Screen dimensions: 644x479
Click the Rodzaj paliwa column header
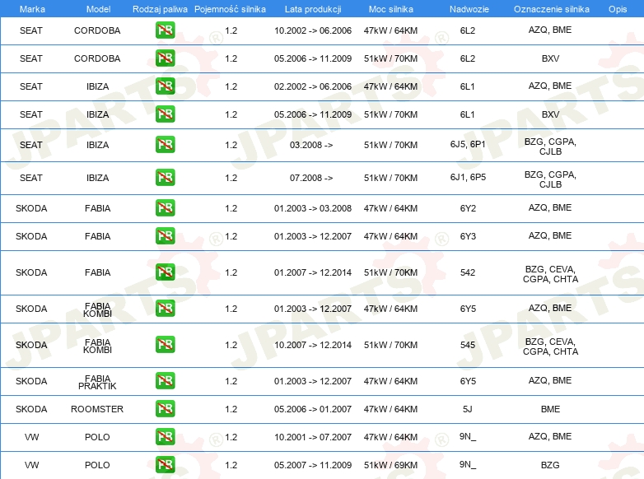(160, 9)
